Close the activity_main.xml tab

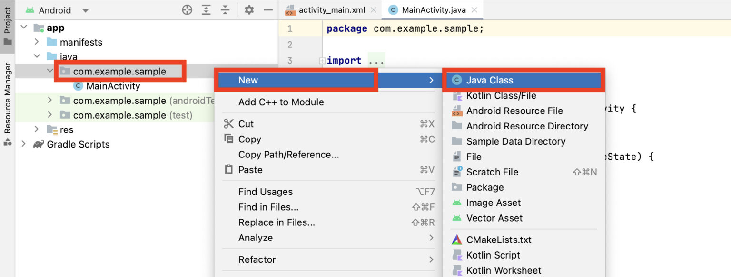click(373, 10)
